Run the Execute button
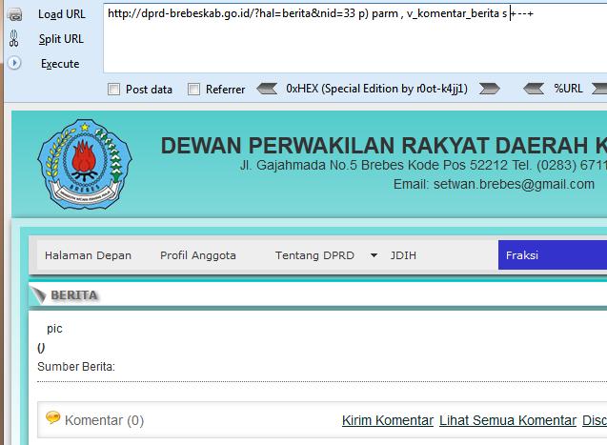 (60, 64)
